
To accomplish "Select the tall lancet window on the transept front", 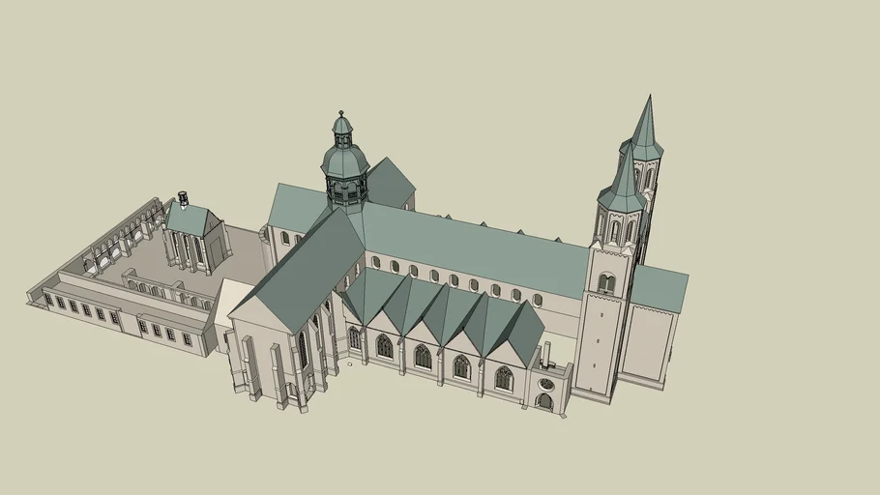I will (303, 350).
